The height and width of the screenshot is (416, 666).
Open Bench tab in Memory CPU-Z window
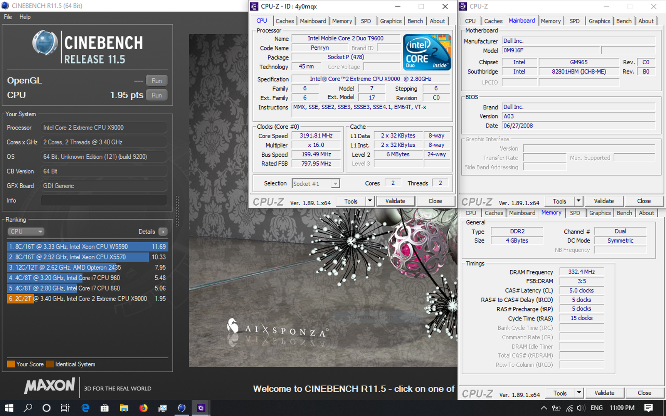[x=624, y=213]
